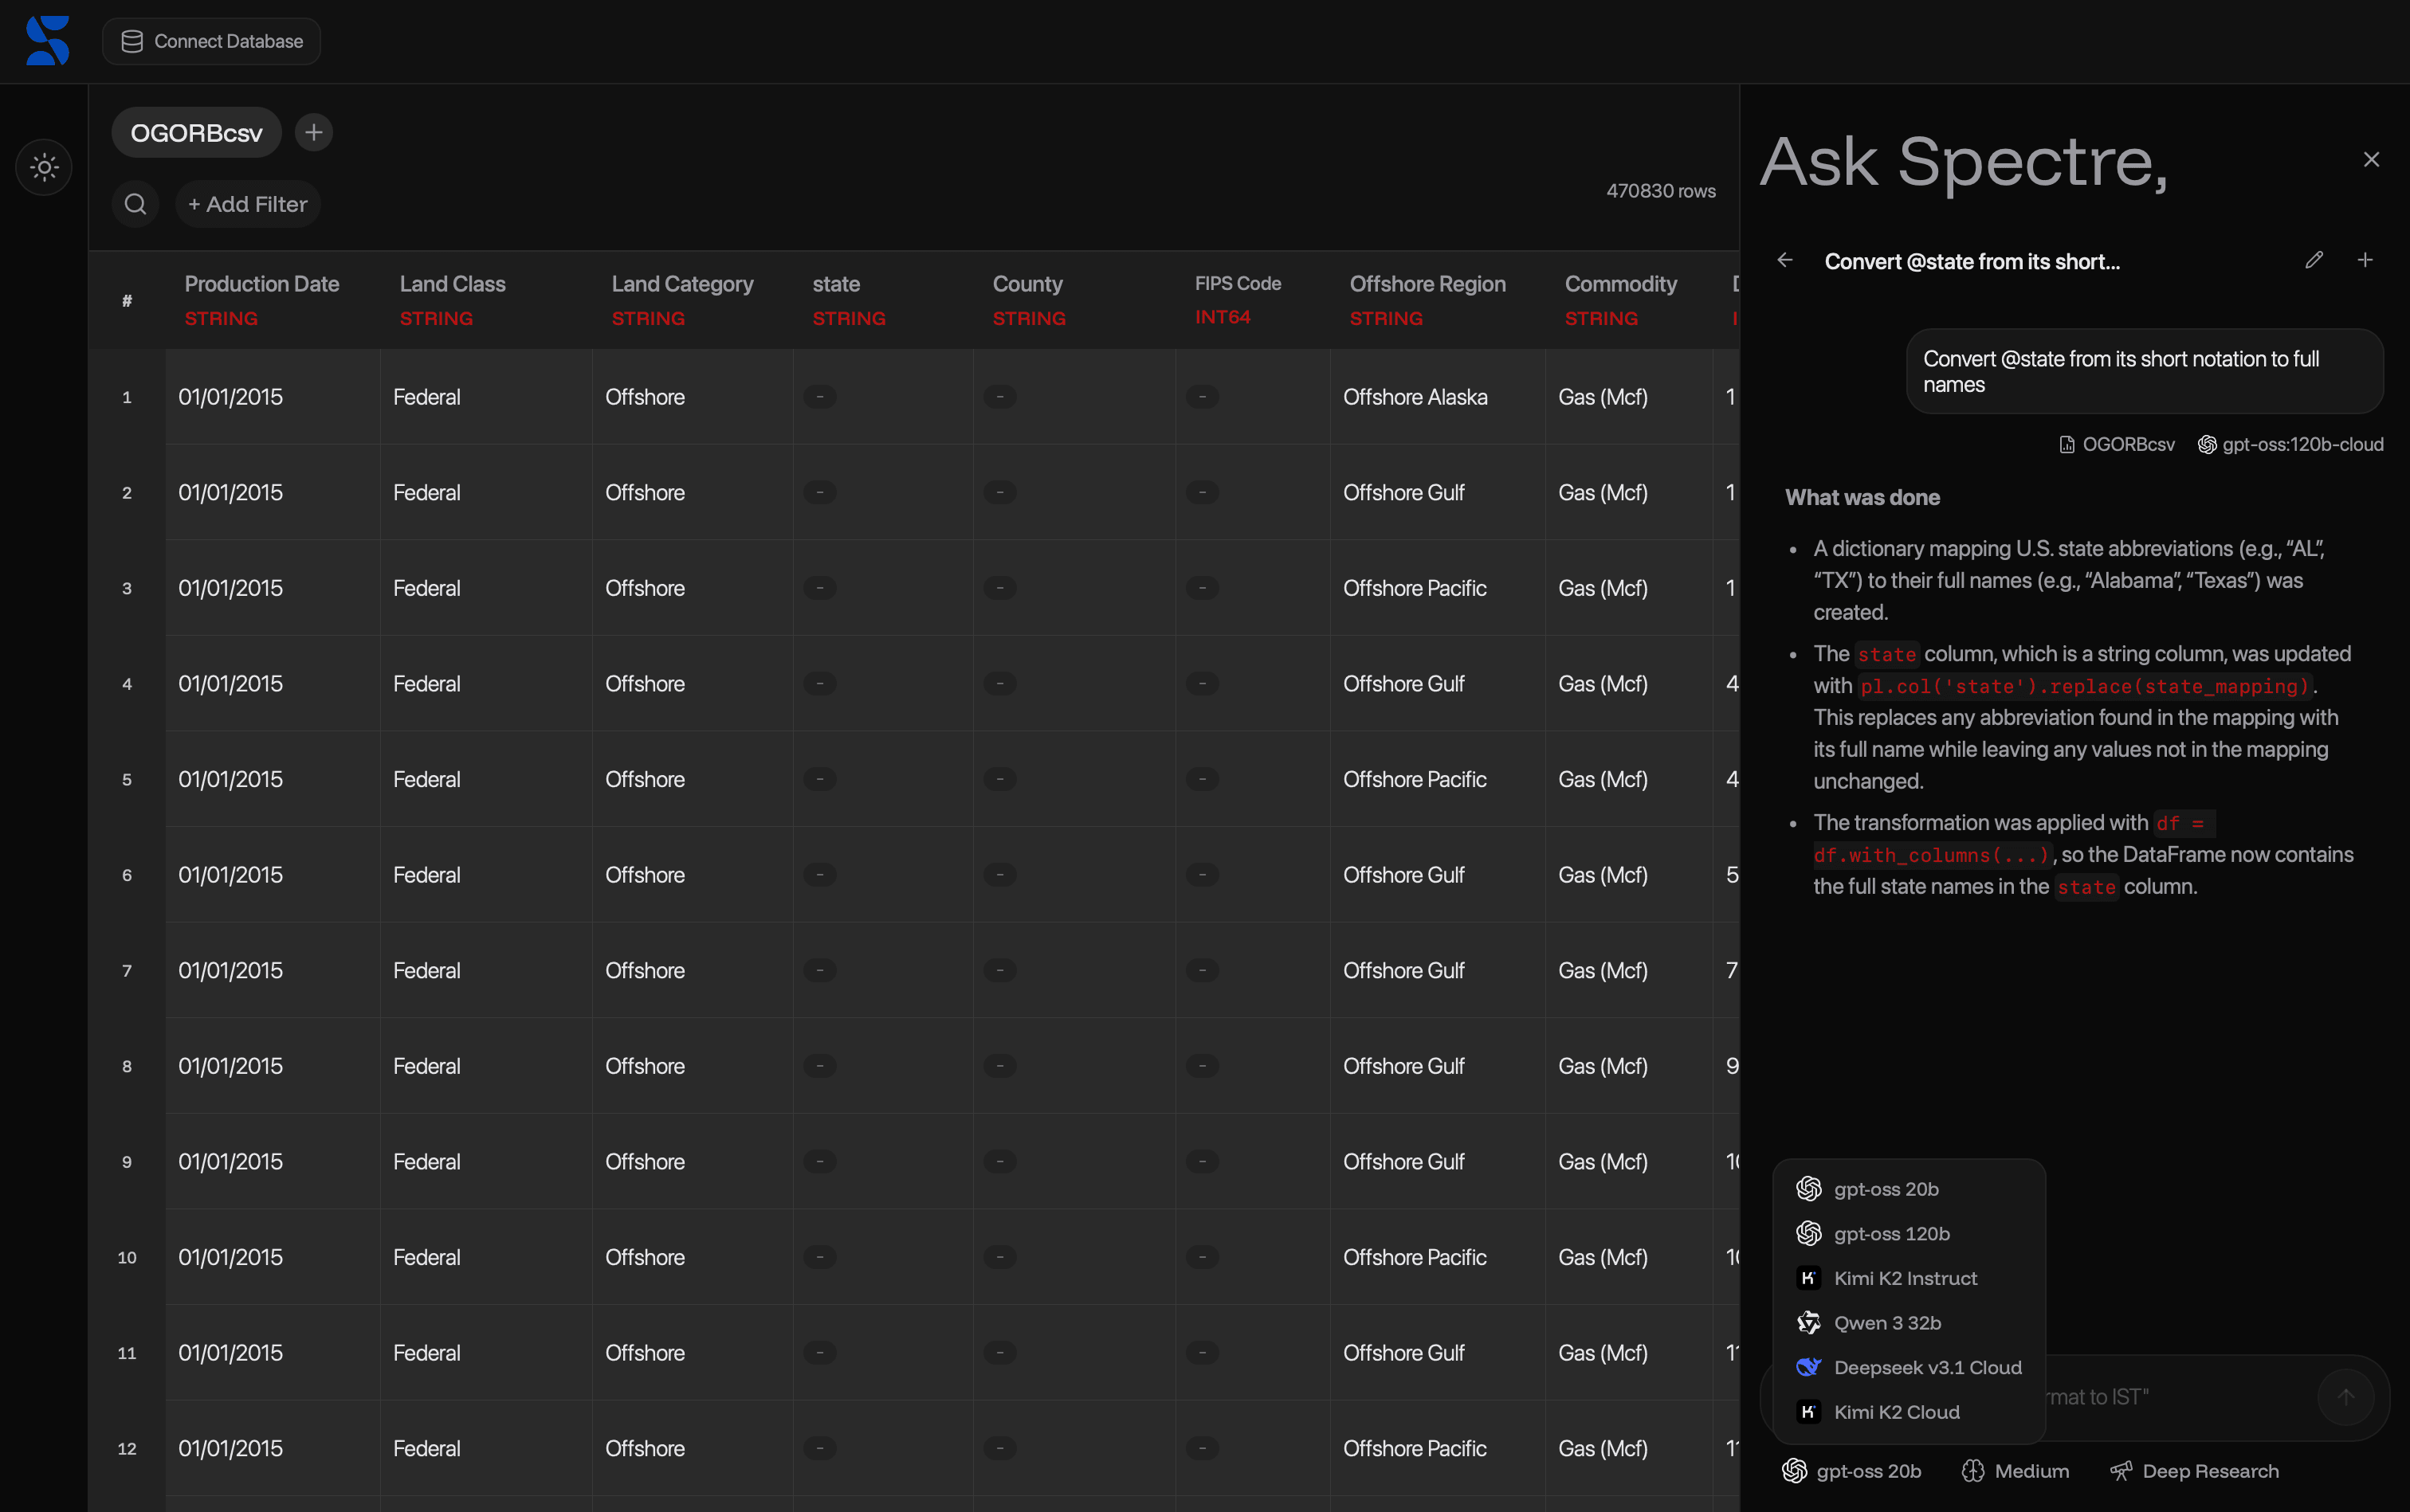Image resolution: width=2410 pixels, height=1512 pixels.
Task: Select Qwen 3 32b model option
Action: (x=1886, y=1323)
